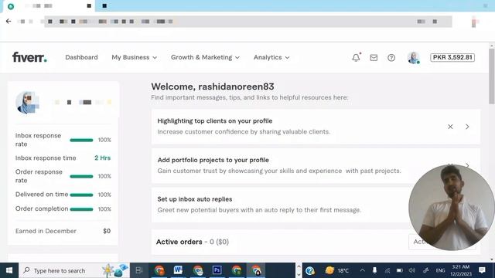495x278 pixels.
Task: Open the active orders filter dropdown
Action: pos(442,242)
